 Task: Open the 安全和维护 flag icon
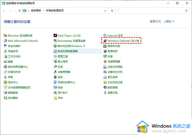coord(5,46)
